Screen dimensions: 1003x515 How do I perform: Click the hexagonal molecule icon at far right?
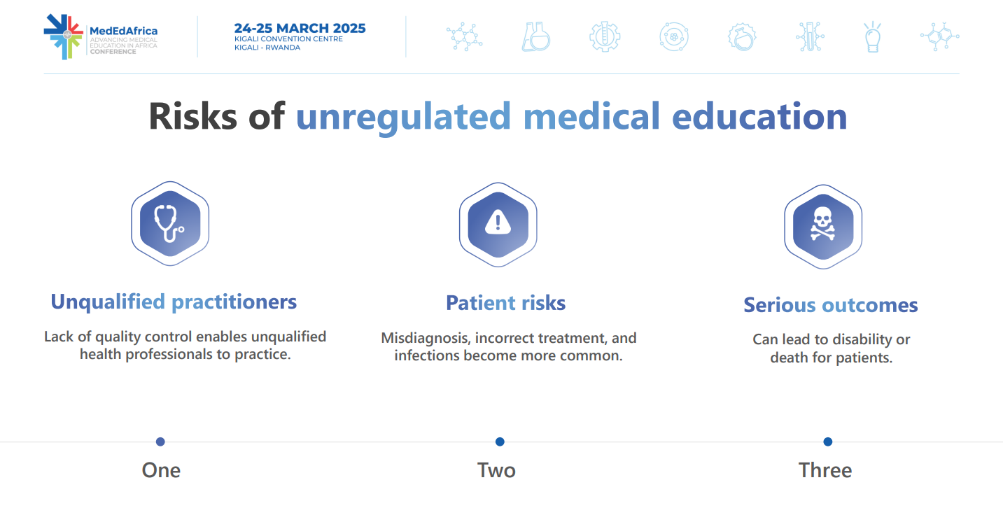click(x=939, y=36)
